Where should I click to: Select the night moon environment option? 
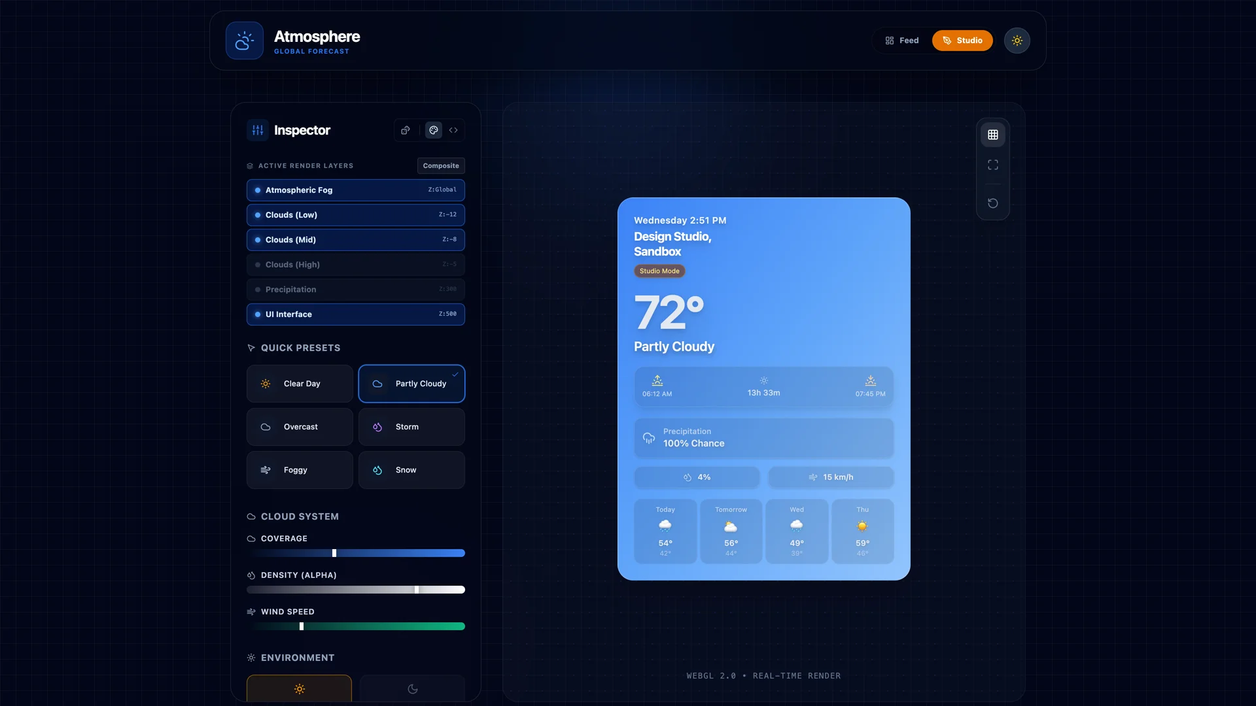pos(412,689)
